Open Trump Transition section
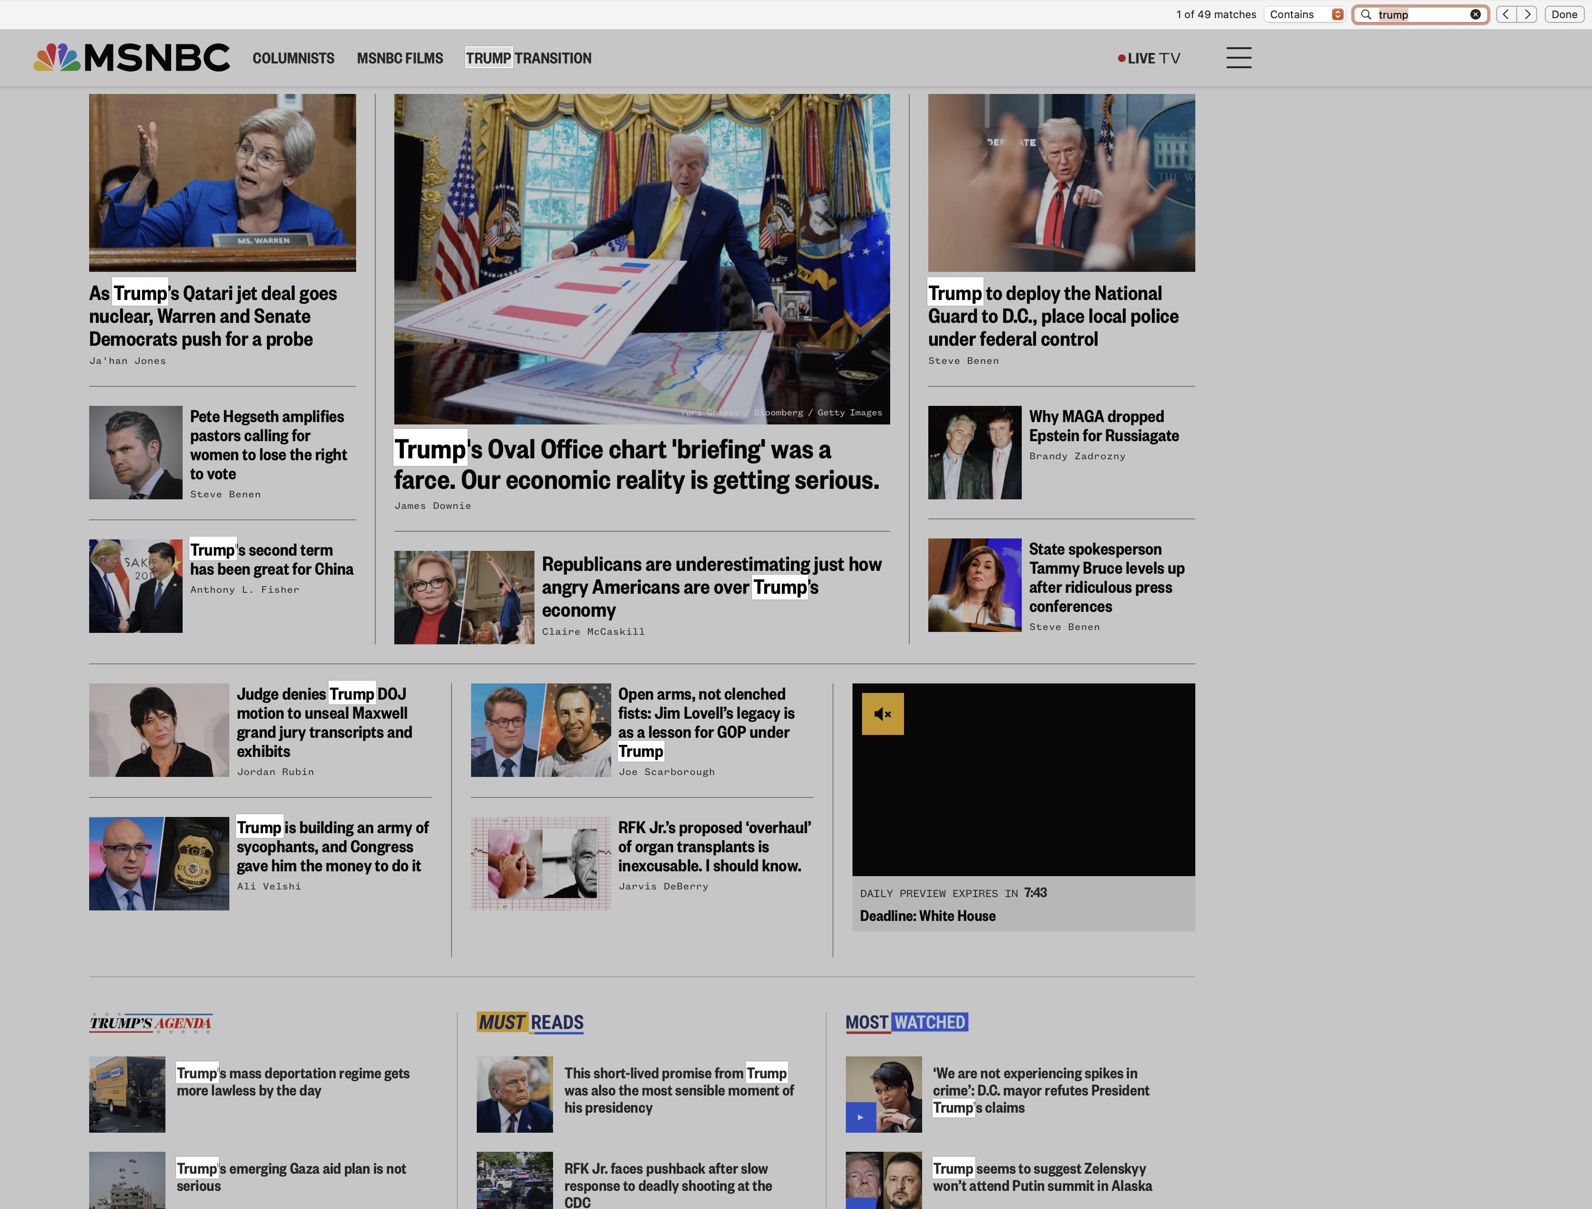 click(x=528, y=58)
